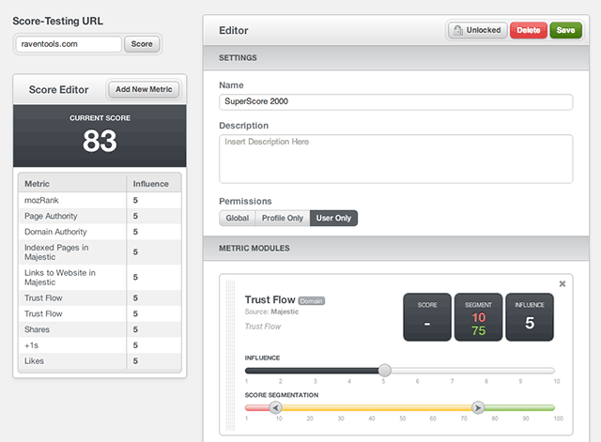601x442 pixels.
Task: Click the left score segmentation handle
Action: 275,407
